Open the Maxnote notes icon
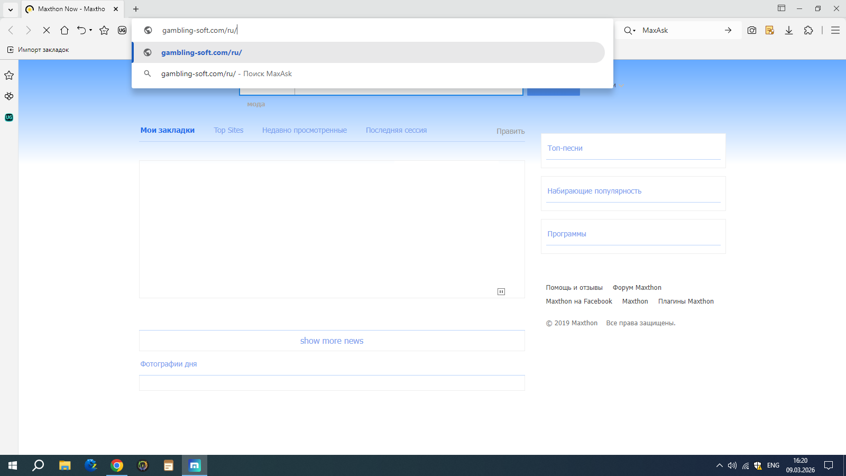846x476 pixels. 770,30
